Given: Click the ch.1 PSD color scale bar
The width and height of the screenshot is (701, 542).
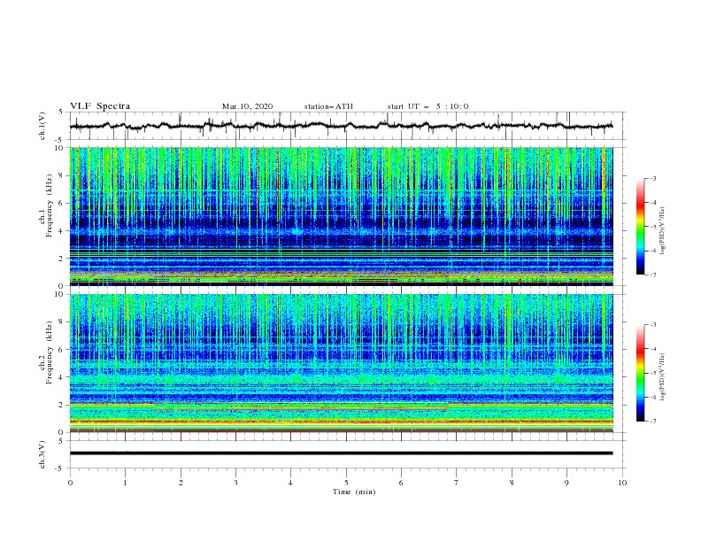Looking at the screenshot, I should 641,227.
